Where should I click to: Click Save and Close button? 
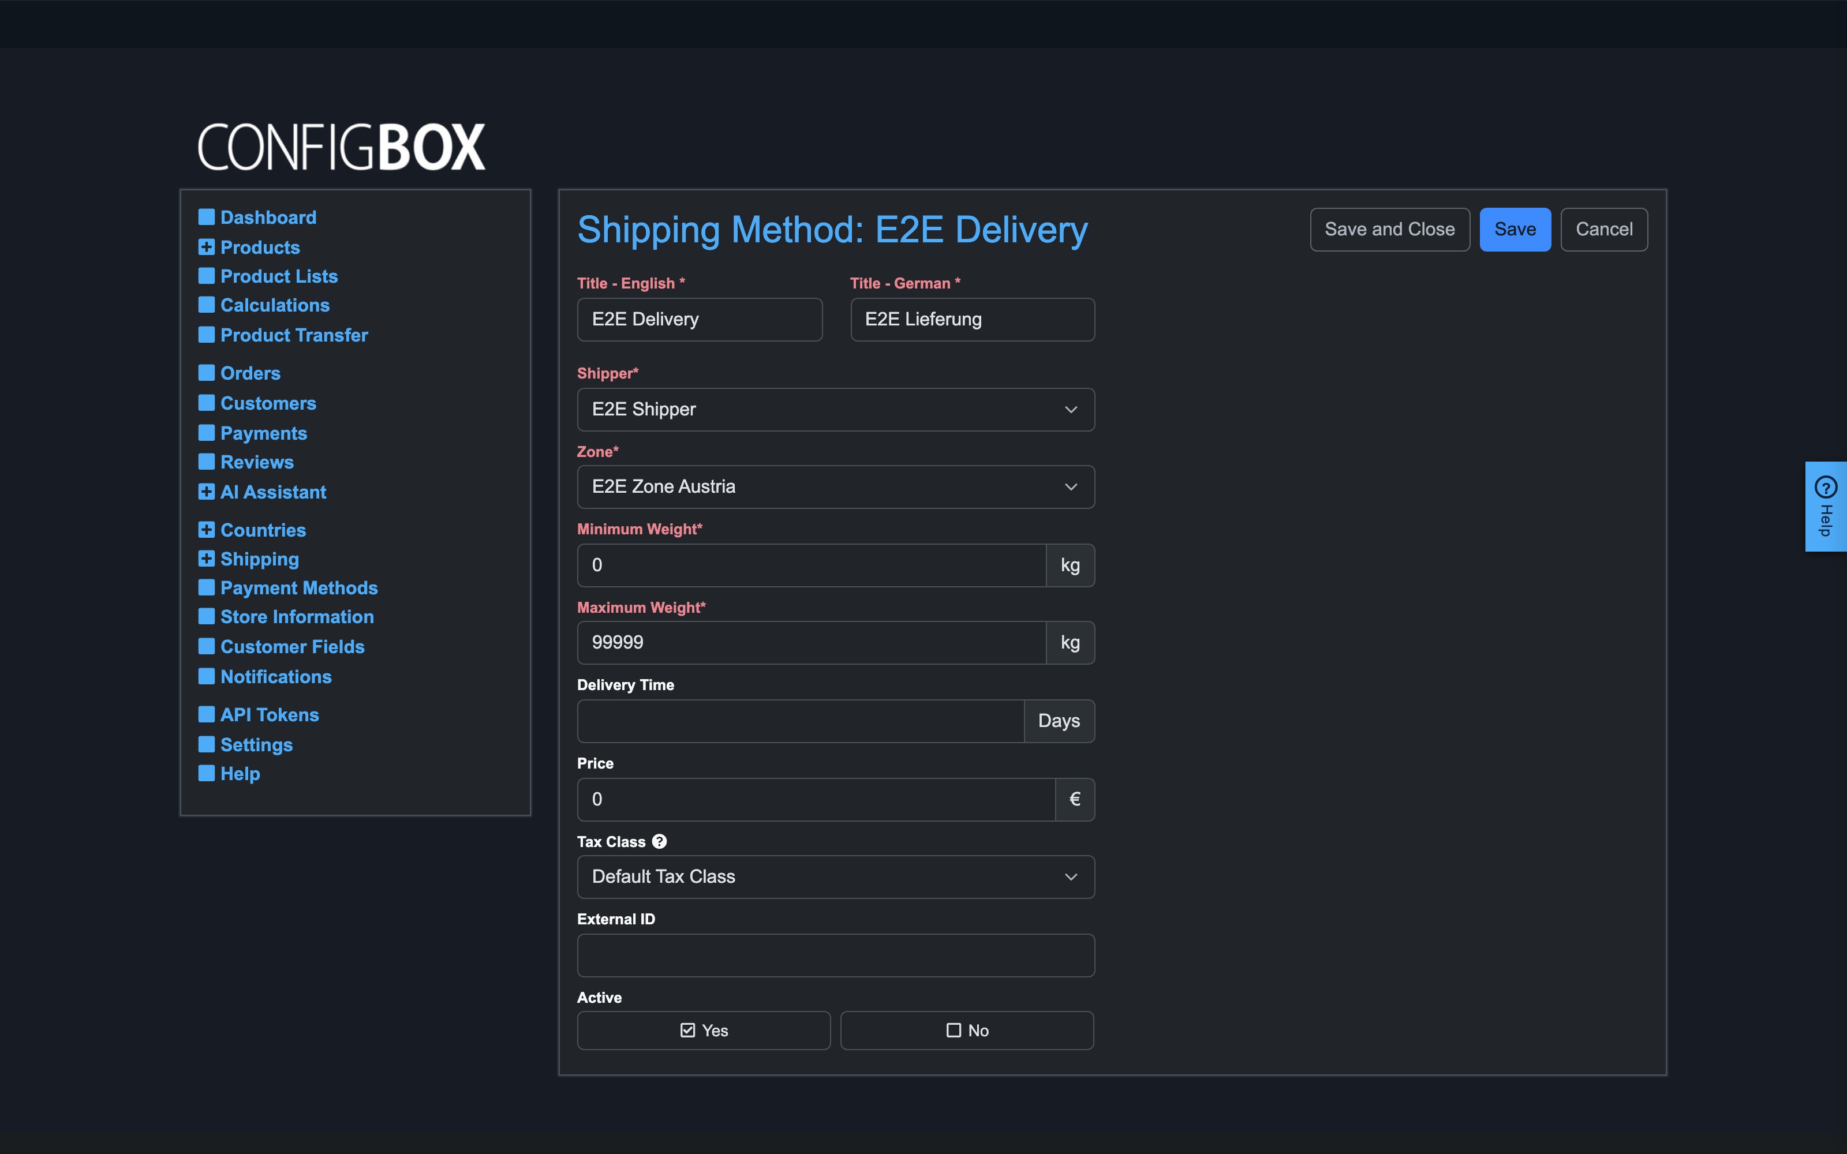click(1390, 229)
